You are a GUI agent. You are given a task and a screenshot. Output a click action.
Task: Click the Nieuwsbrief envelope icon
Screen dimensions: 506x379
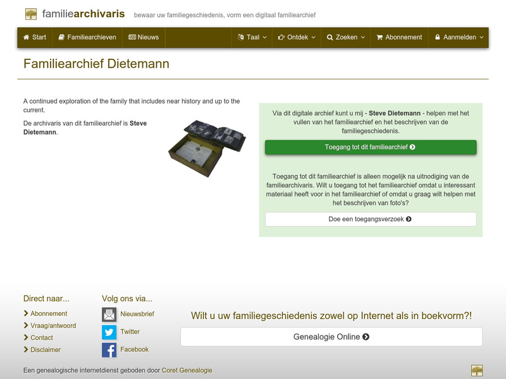109,314
